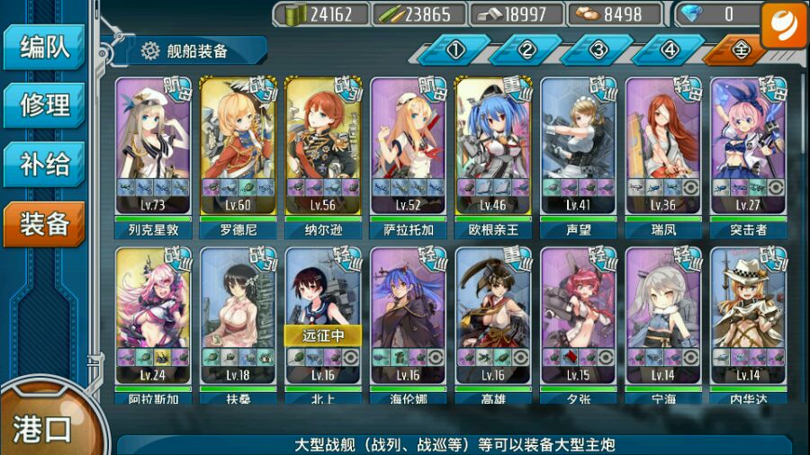810x455 pixels.
Task: Show all ships with 全 tab
Action: tap(739, 50)
